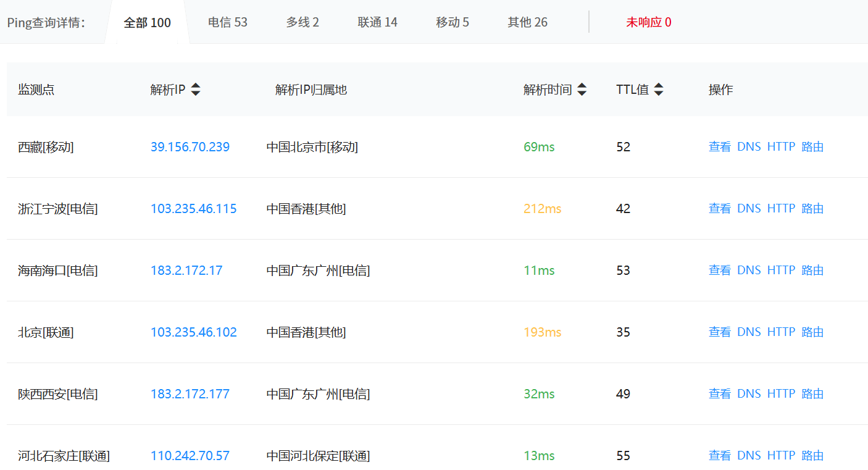Click 查看 for 北京[联通] row
The height and width of the screenshot is (470, 868).
pos(720,332)
